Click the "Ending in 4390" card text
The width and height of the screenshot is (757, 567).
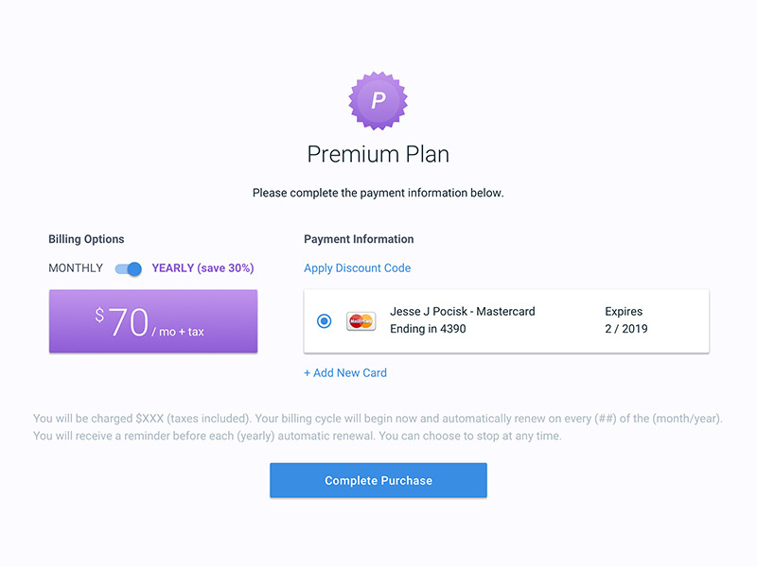coord(428,329)
